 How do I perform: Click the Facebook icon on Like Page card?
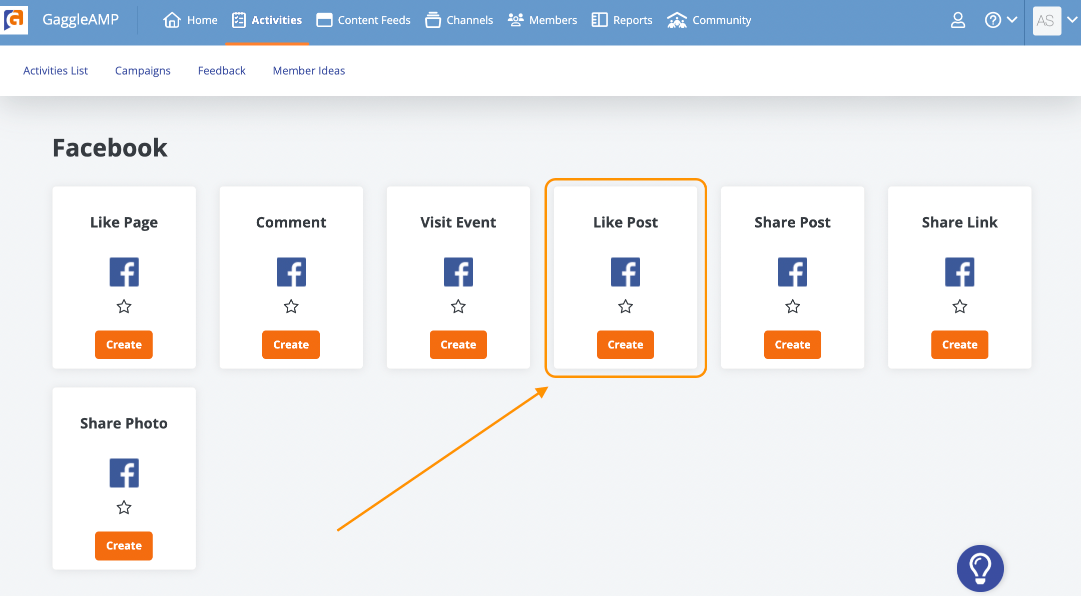click(x=124, y=272)
